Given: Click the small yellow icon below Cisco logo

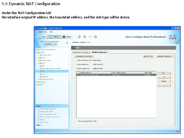Looking at the screenshot, I should (176, 42).
